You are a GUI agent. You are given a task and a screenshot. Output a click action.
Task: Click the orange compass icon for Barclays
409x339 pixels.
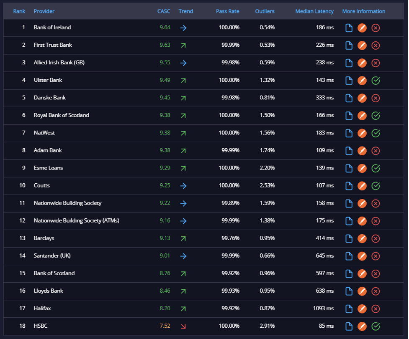pyautogui.click(x=362, y=238)
